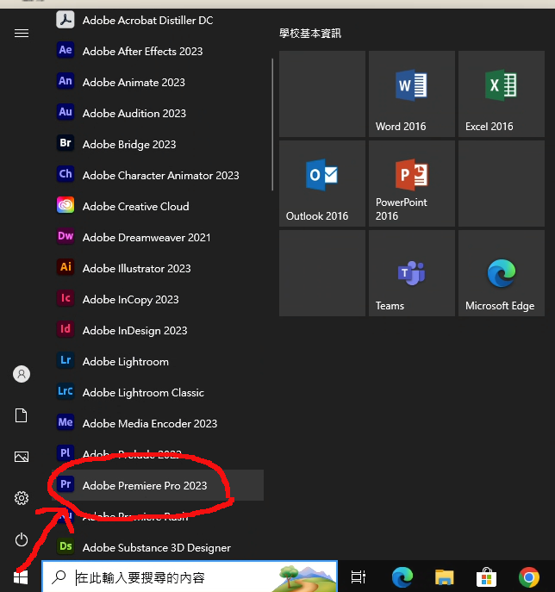Open Adobe Illustrator 2023 from the list
555x592 pixels.
(136, 268)
